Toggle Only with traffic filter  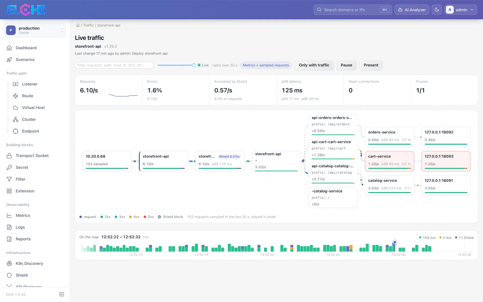click(x=314, y=65)
